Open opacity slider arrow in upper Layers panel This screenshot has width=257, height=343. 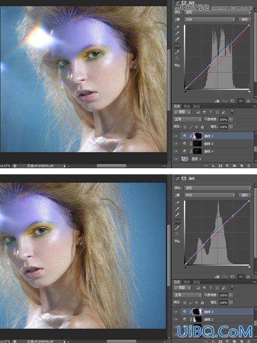231,119
